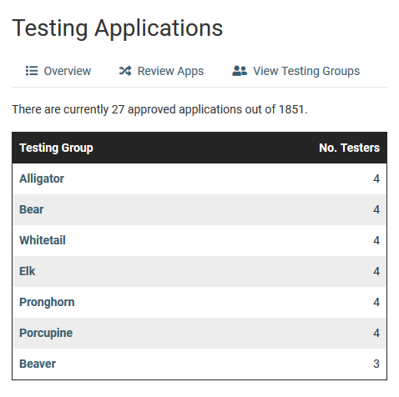Click the View Testing Groups people icon
Screen dimensions: 399x397
(240, 71)
